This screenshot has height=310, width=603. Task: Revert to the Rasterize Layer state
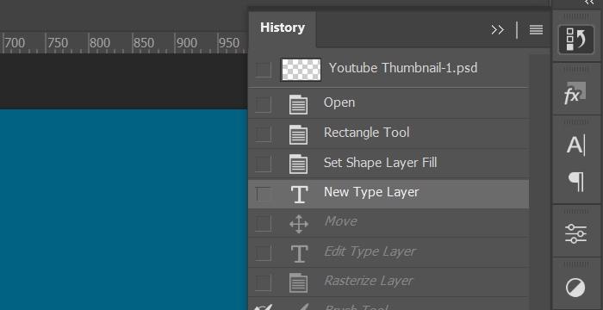click(x=389, y=282)
